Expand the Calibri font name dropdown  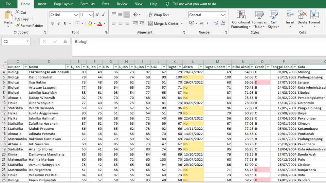tap(76, 15)
